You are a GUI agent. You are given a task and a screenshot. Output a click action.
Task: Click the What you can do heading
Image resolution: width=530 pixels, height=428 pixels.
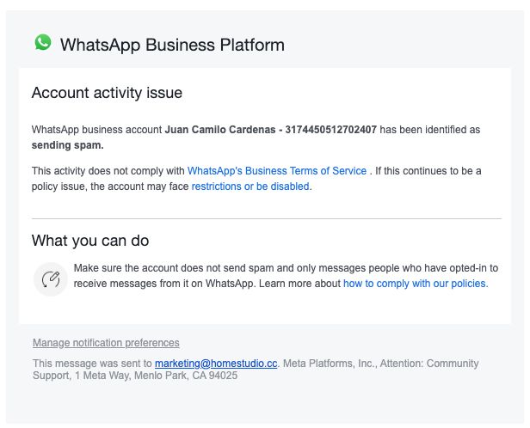click(x=90, y=241)
